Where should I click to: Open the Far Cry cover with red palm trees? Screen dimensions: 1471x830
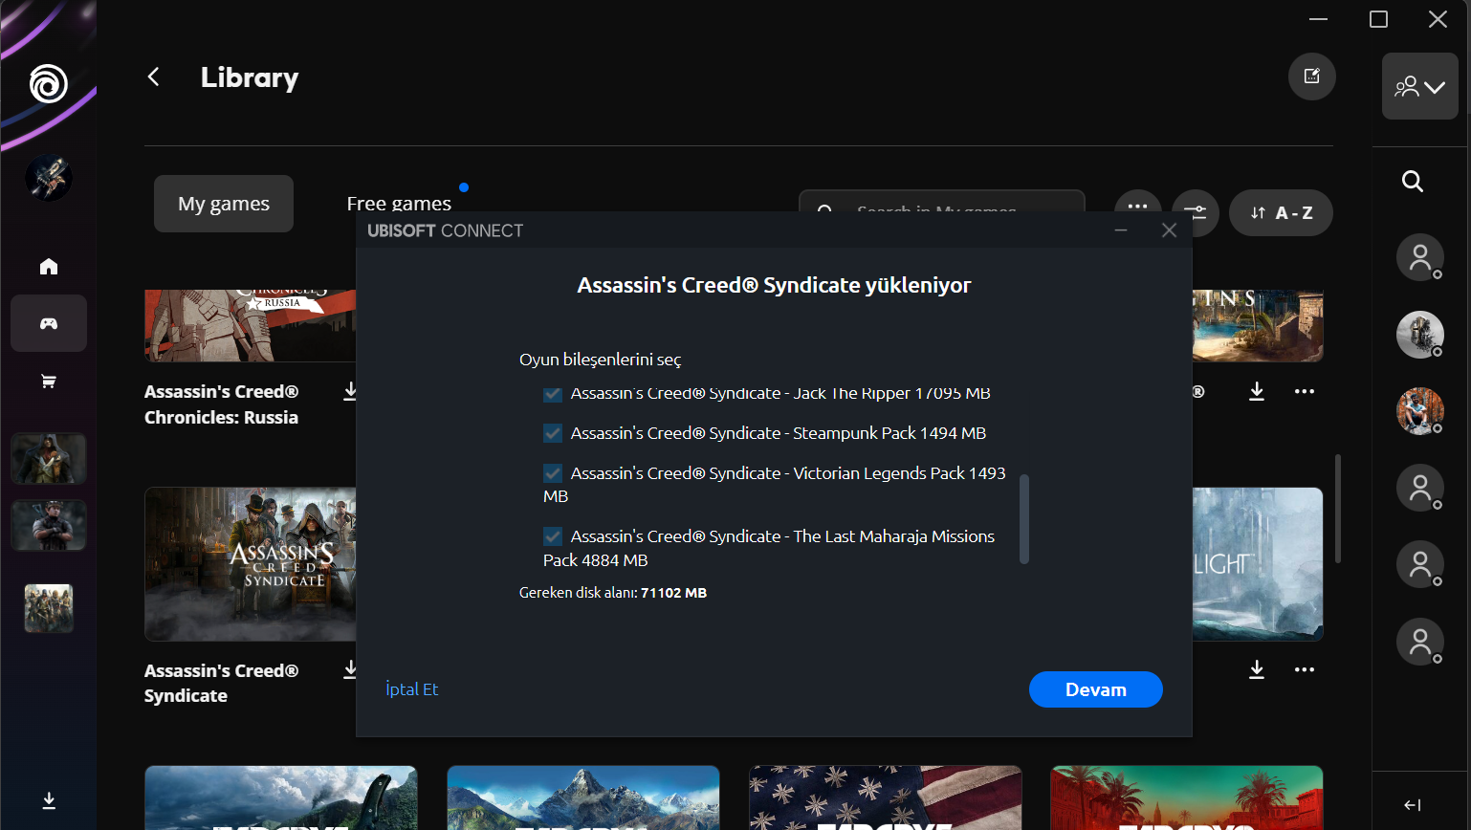point(1187,797)
